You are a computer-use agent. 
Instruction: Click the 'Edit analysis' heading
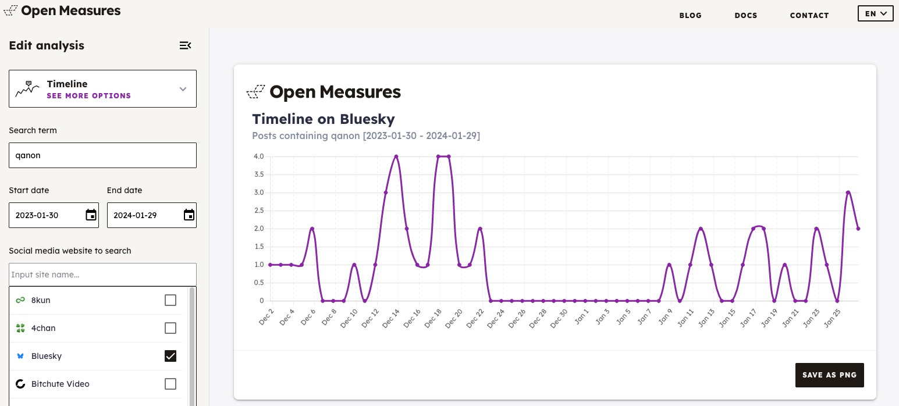[47, 45]
